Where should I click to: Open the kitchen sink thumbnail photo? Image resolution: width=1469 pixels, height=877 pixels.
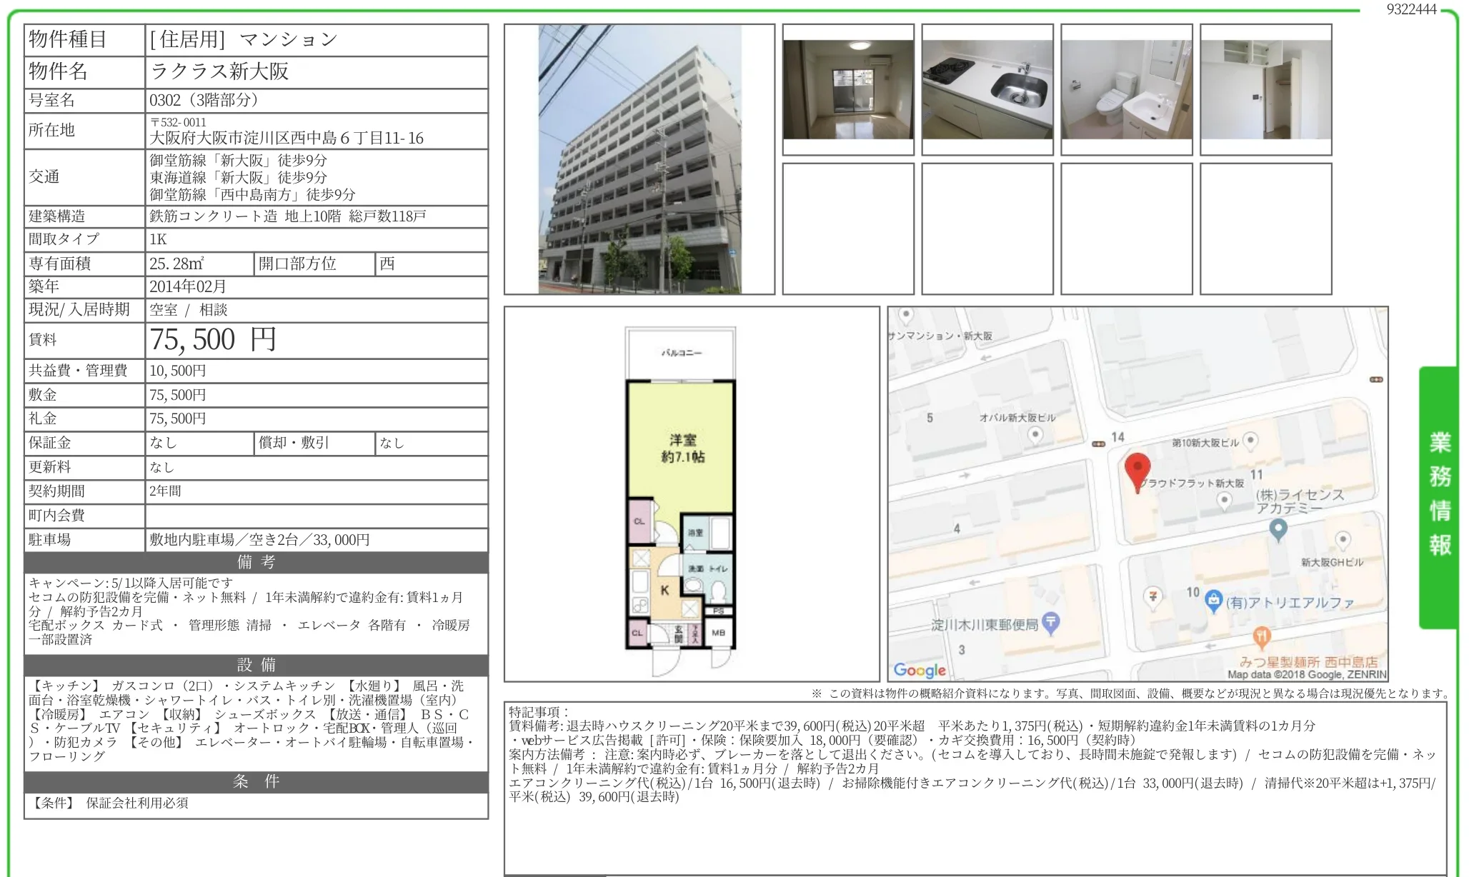click(987, 89)
